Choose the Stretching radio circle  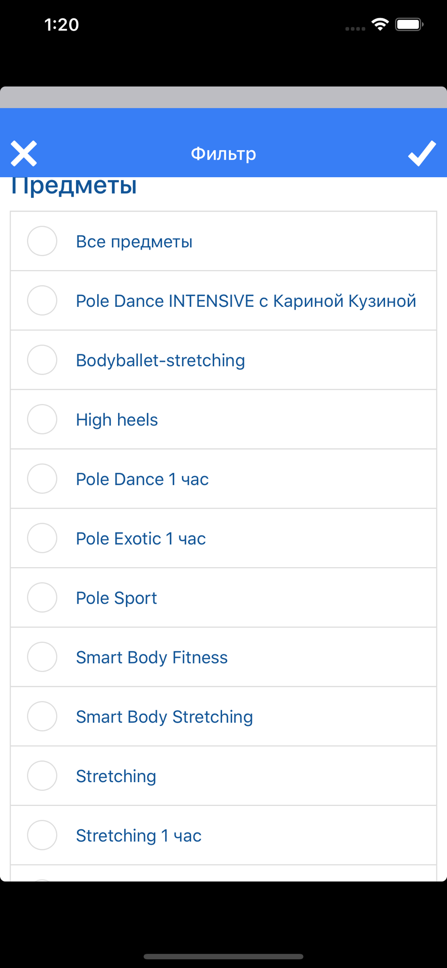(x=42, y=776)
